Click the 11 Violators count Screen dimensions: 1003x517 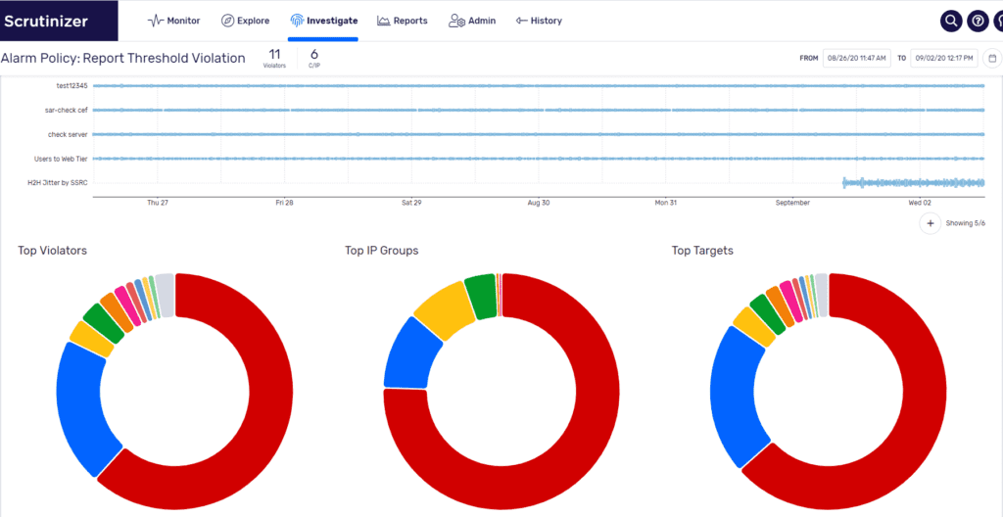tap(274, 58)
